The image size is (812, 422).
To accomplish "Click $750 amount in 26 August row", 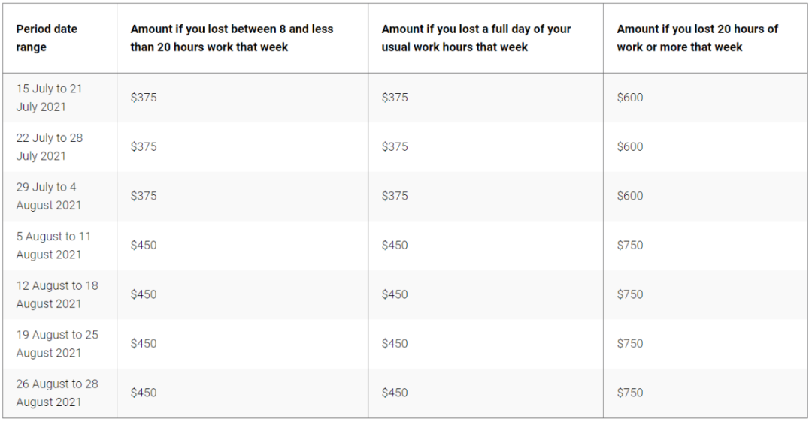I will click(x=630, y=393).
